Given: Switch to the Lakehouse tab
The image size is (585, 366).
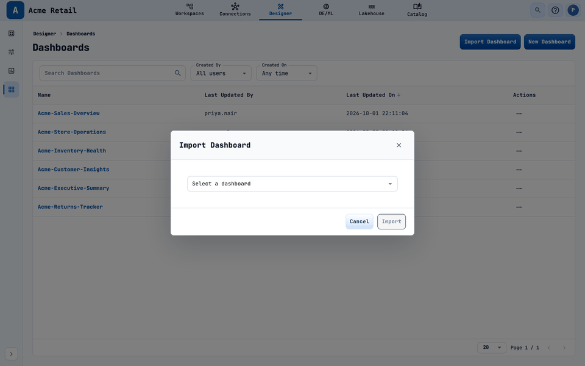Looking at the screenshot, I should click(x=372, y=10).
